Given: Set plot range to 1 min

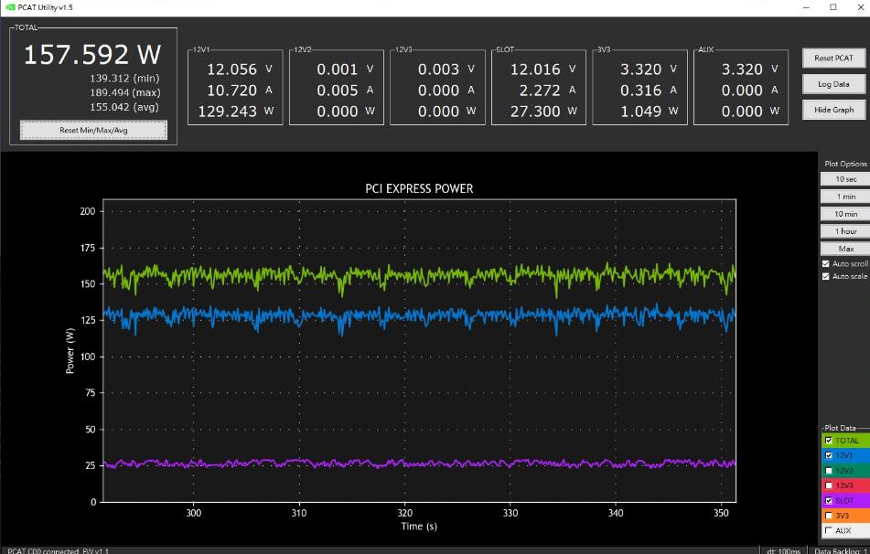Looking at the screenshot, I should [x=845, y=197].
